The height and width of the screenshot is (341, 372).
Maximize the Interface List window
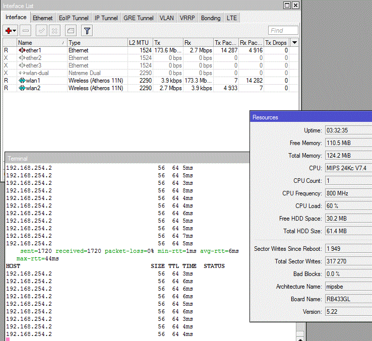[287, 6]
